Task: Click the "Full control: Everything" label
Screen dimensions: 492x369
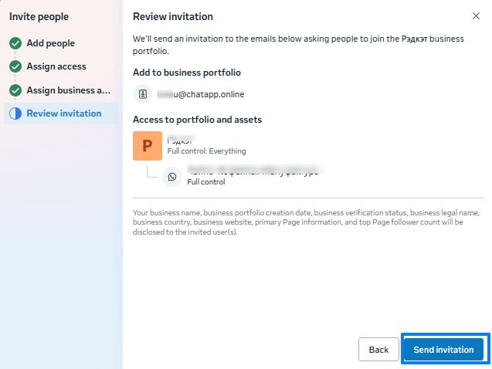Action: (206, 151)
